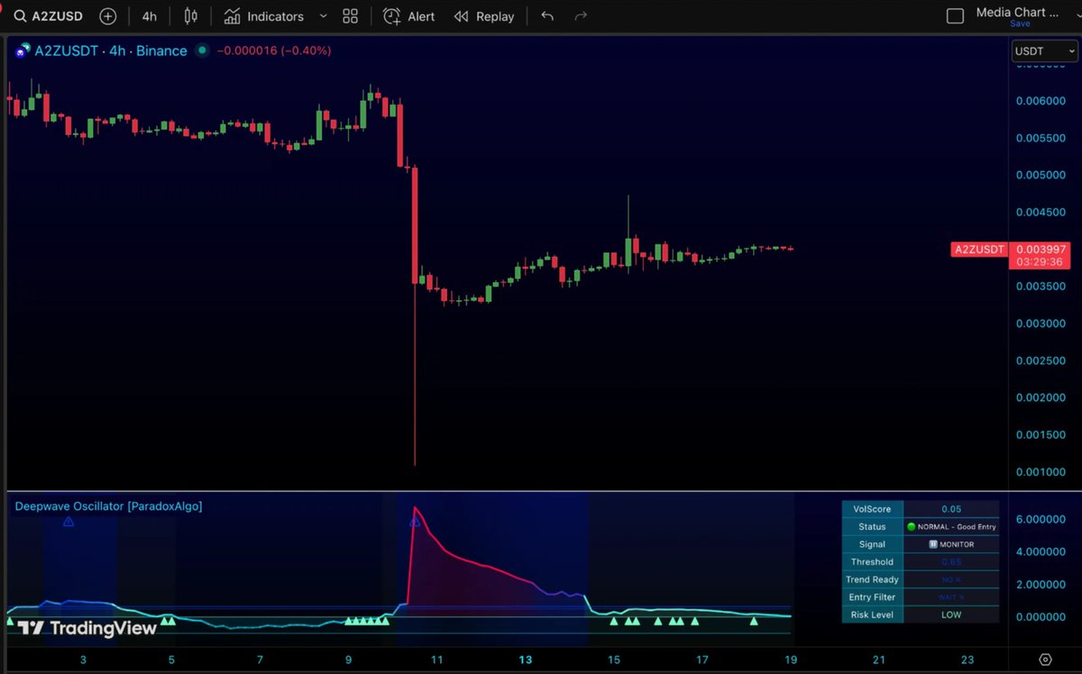
Task: Expand the favorite indicators dropdown arrow
Action: [x=323, y=16]
